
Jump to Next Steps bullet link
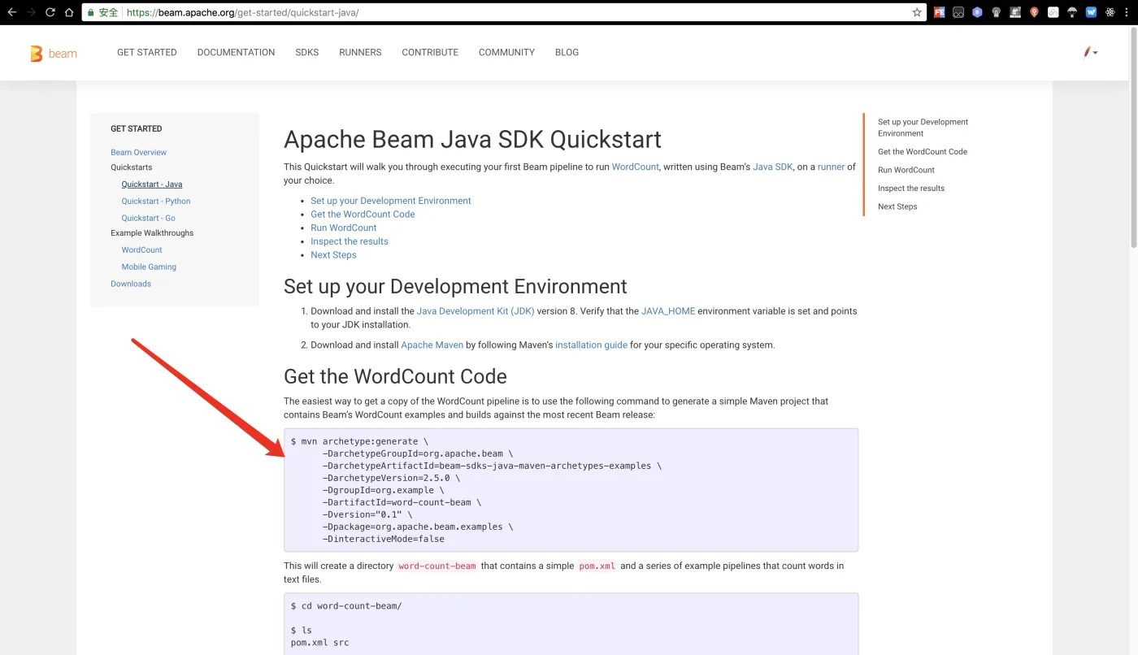click(x=333, y=255)
